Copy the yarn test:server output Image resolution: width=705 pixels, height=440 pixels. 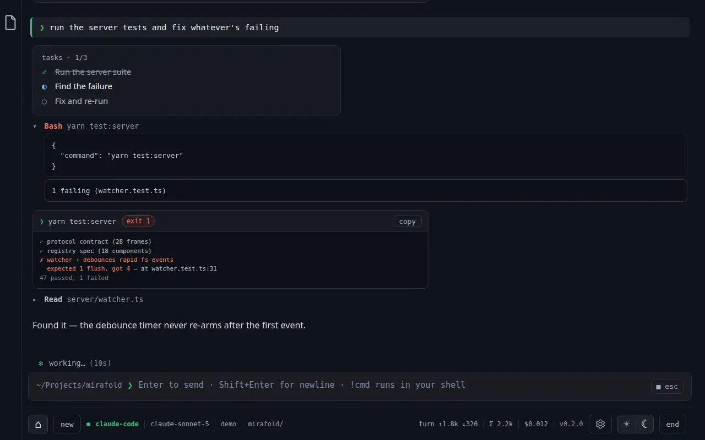[408, 222]
